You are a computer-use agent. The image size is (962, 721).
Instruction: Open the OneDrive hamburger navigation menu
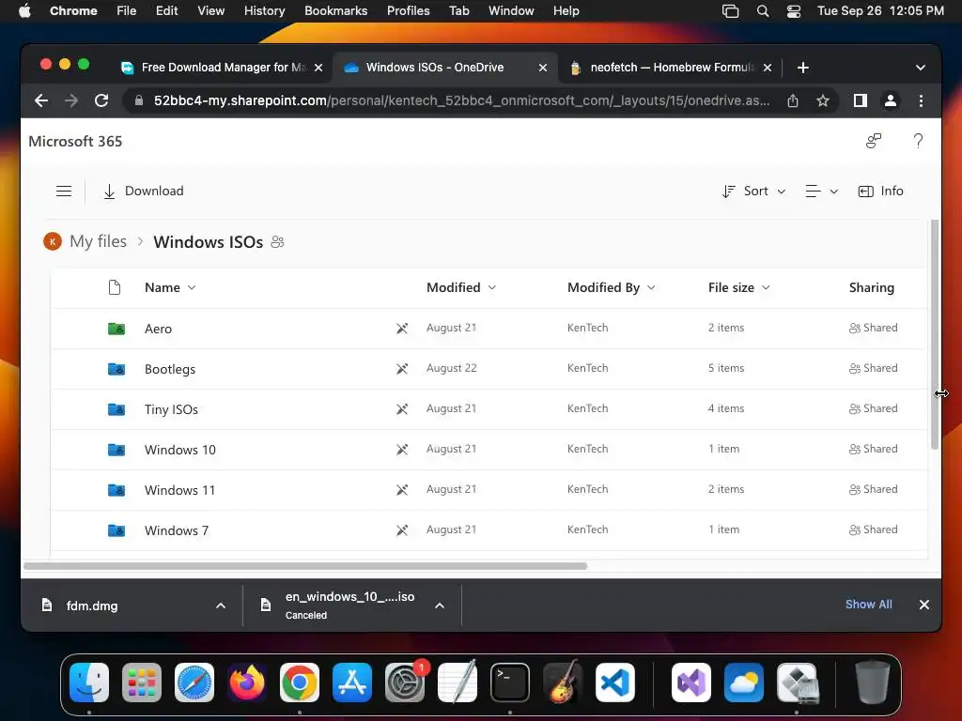click(x=64, y=192)
